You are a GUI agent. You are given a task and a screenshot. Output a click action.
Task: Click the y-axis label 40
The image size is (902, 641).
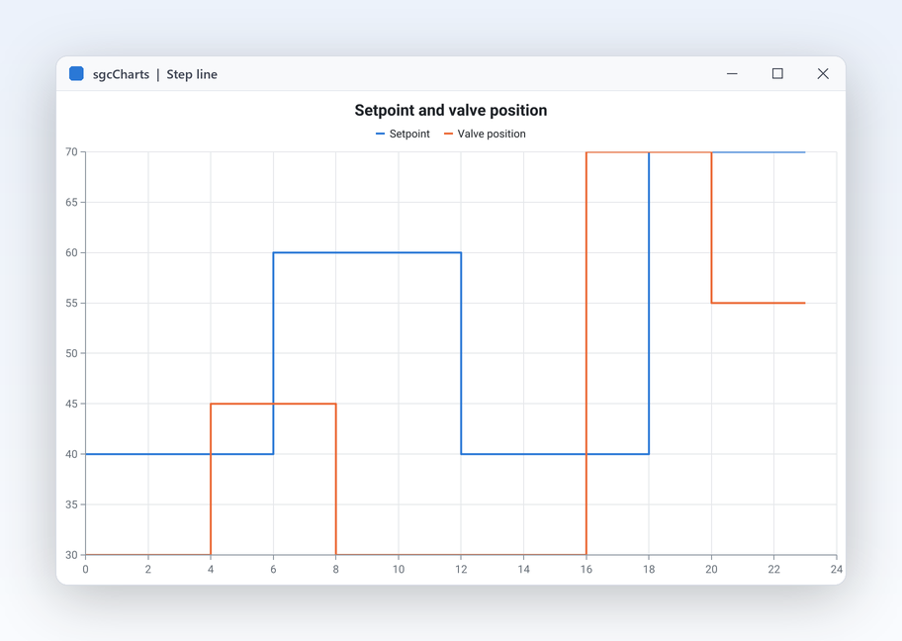(x=71, y=454)
